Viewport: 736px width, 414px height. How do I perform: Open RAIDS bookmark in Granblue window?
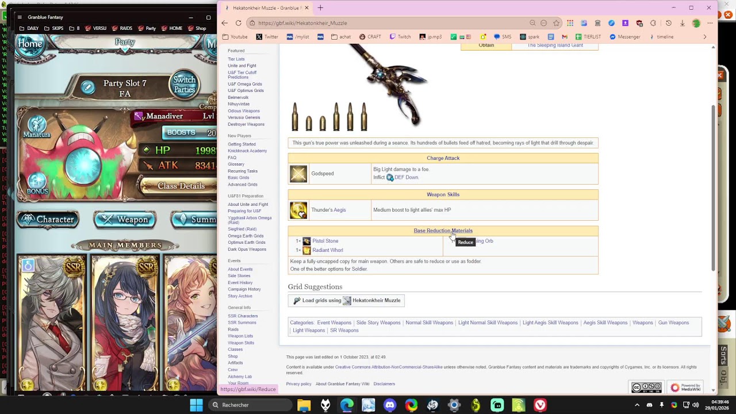pyautogui.click(x=122, y=28)
